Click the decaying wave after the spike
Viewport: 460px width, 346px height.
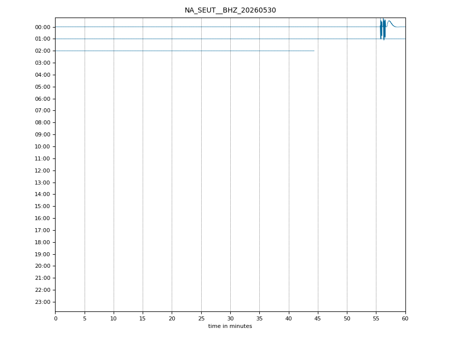click(x=391, y=24)
